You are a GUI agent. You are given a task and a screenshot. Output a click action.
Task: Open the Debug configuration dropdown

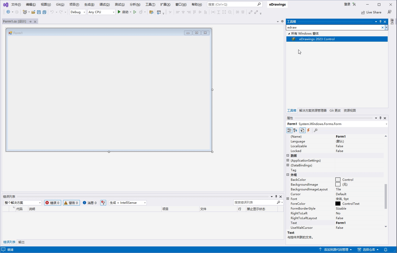coord(78,12)
